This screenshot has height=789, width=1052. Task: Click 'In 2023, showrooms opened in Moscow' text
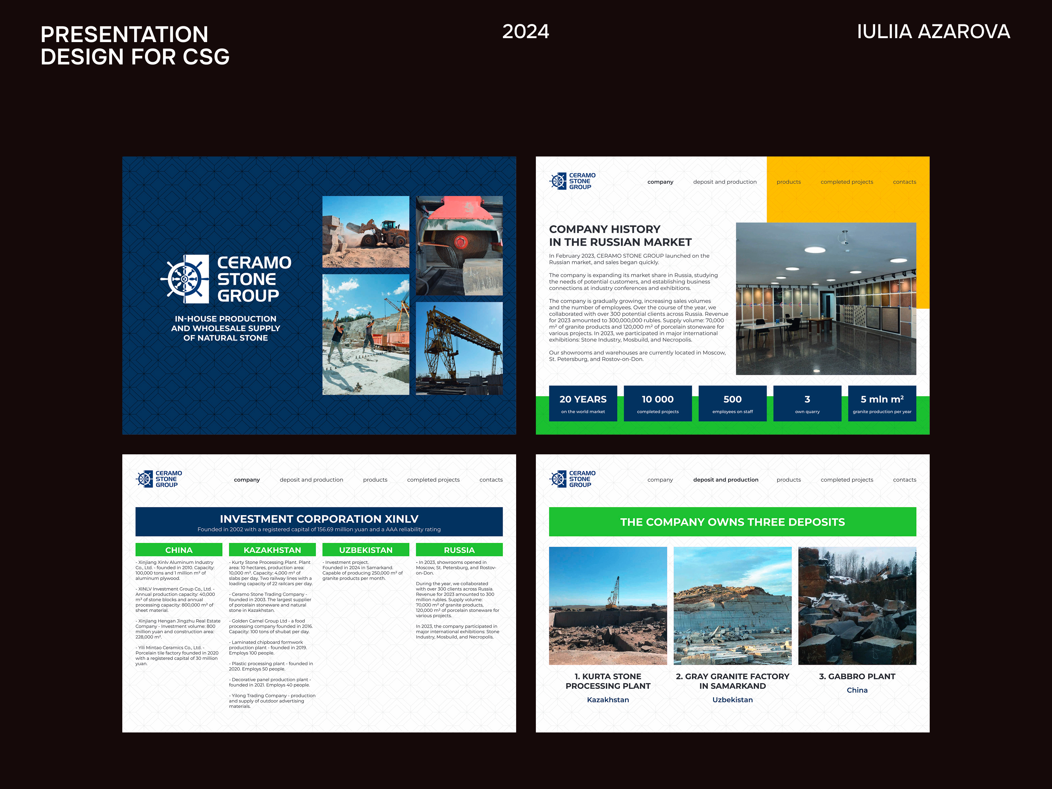(x=456, y=567)
